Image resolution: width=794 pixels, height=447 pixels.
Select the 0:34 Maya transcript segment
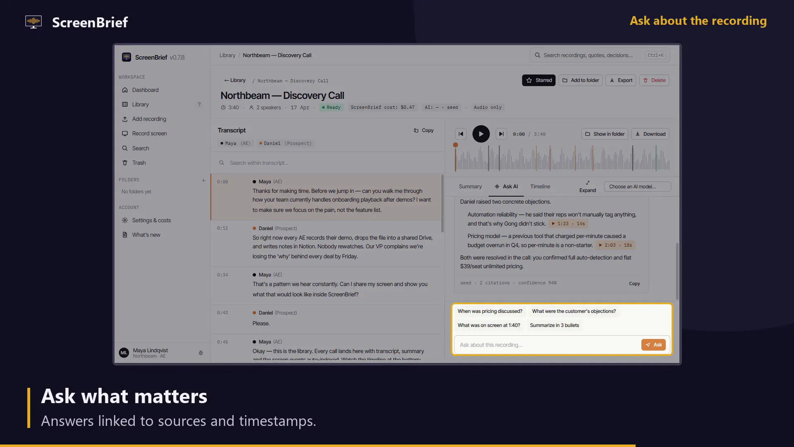[x=326, y=286]
